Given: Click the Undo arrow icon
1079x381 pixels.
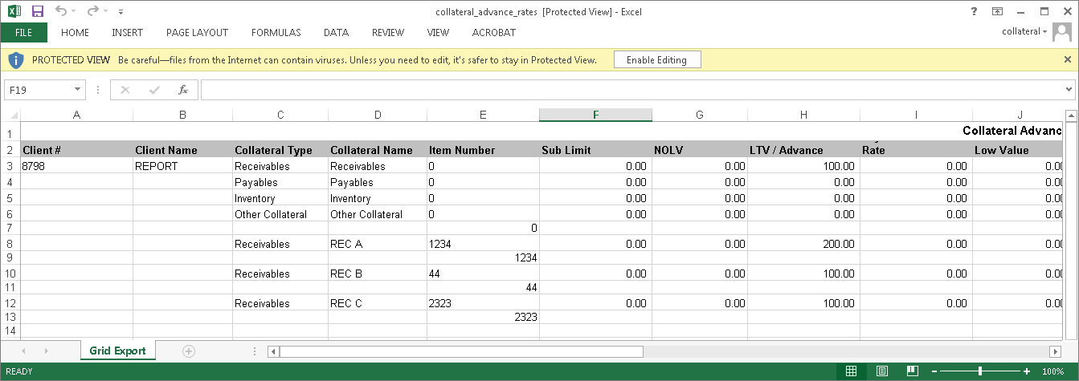Looking at the screenshot, I should point(61,12).
